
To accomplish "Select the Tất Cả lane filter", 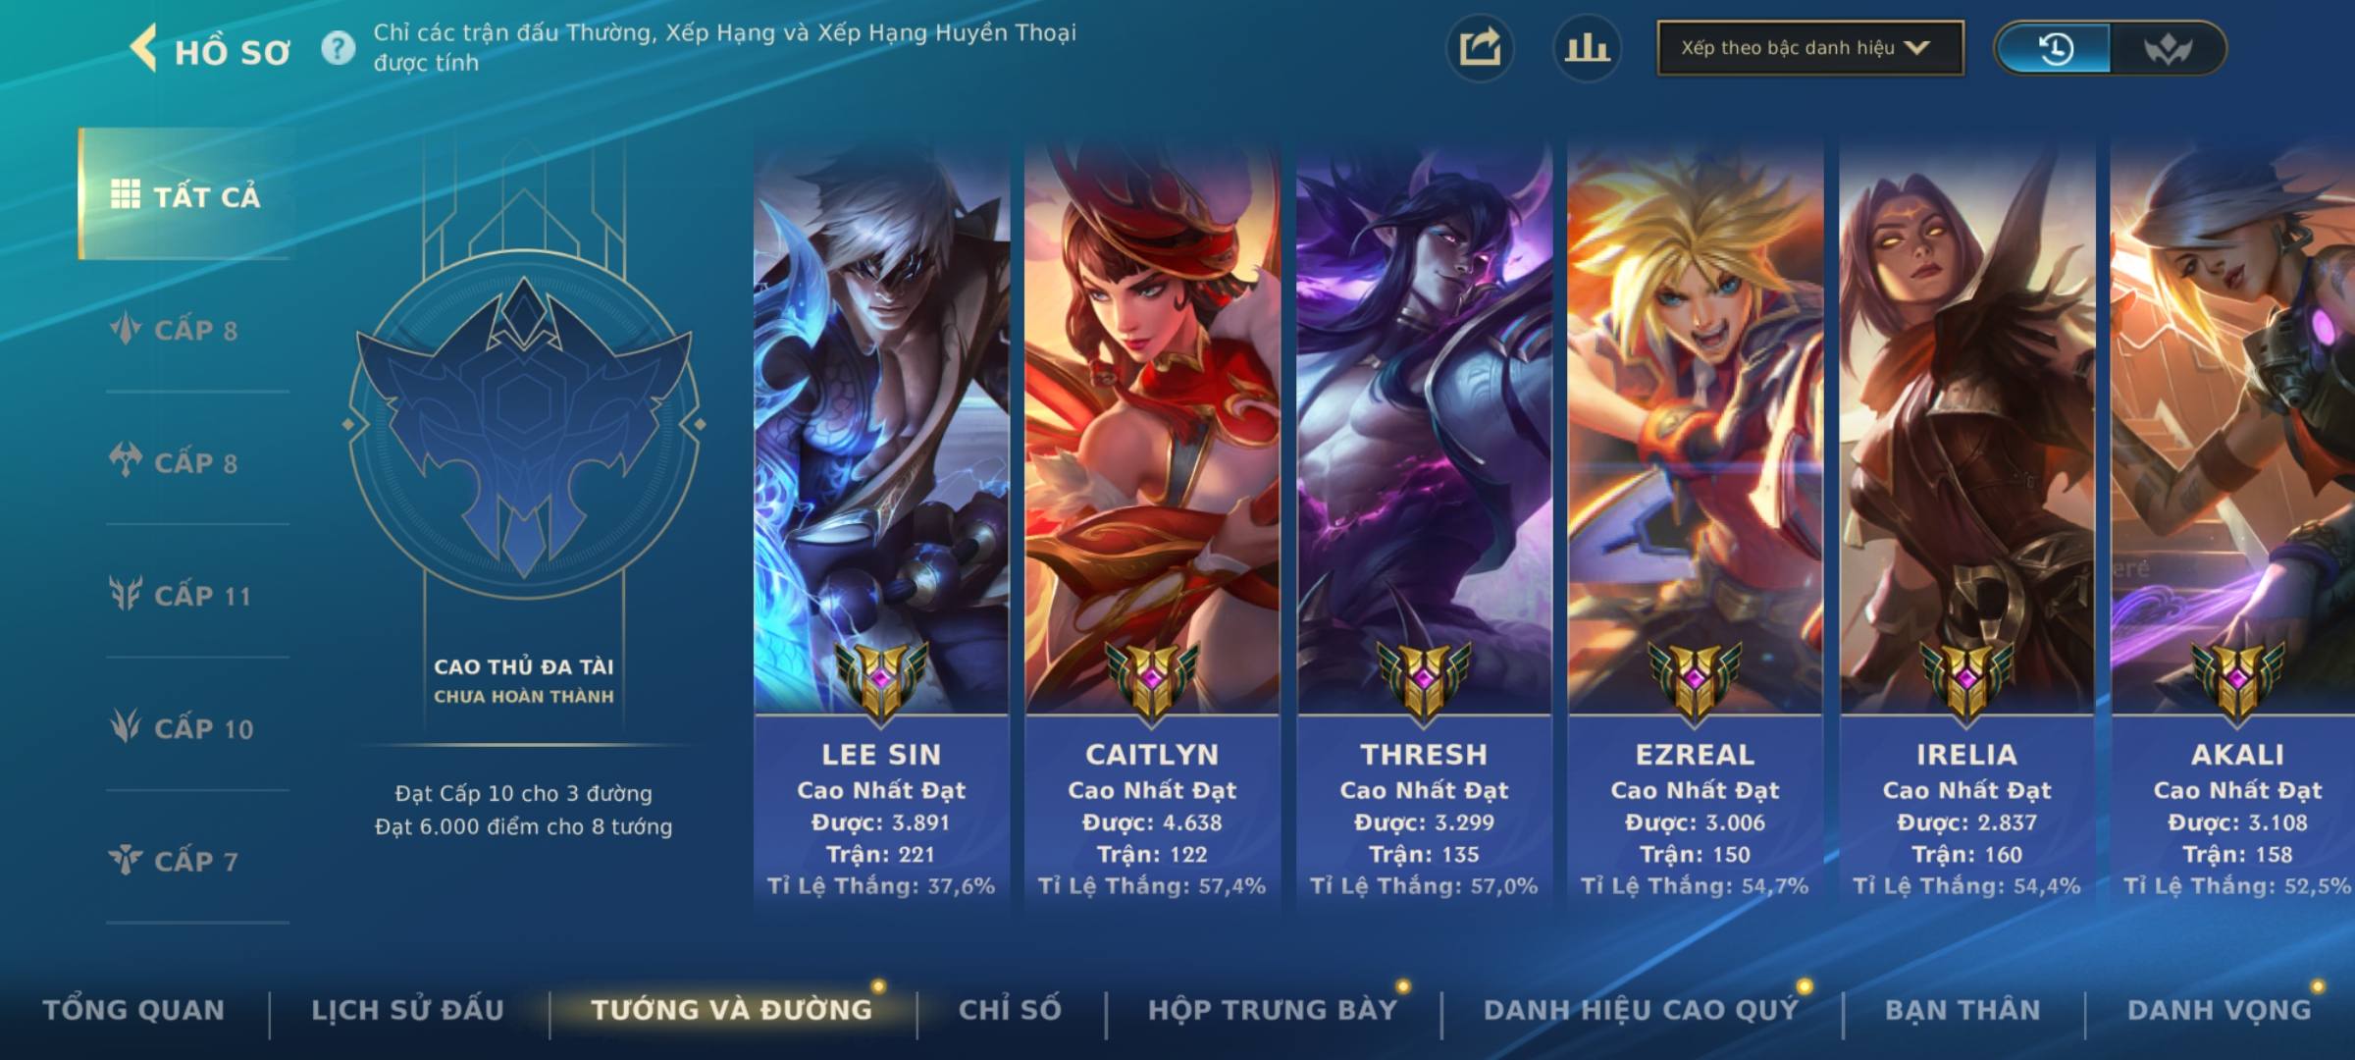I will pyautogui.click(x=186, y=194).
